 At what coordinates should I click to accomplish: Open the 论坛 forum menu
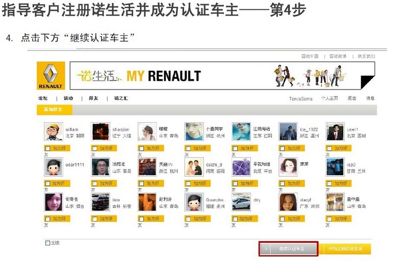click(x=43, y=98)
